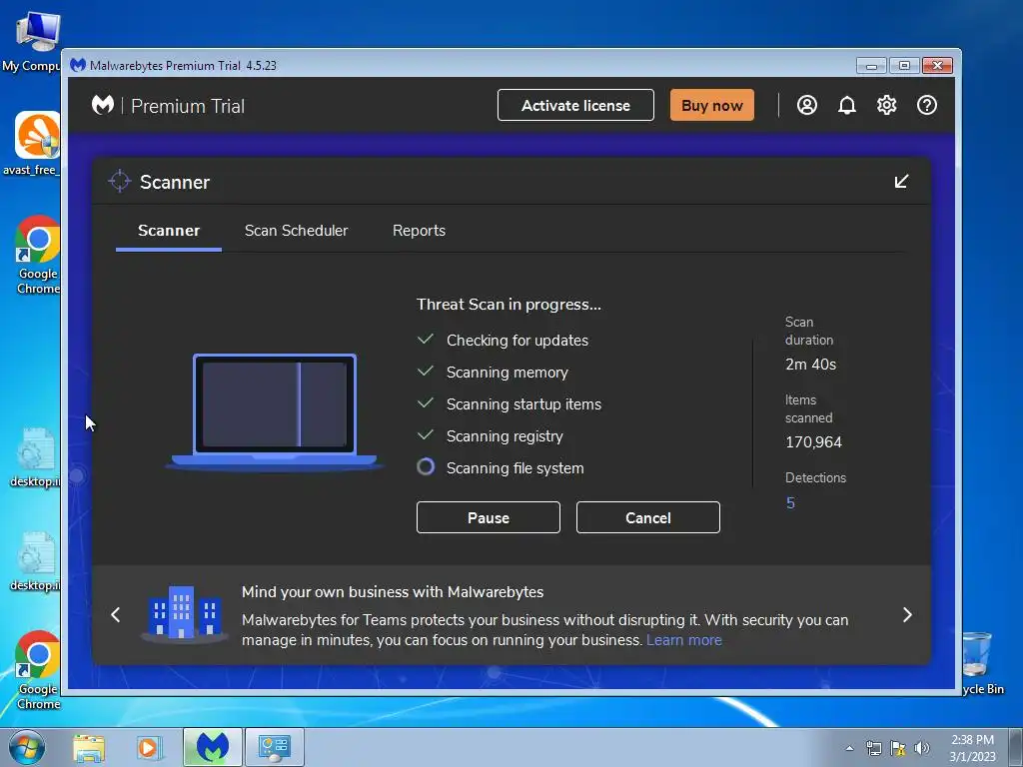Viewport: 1023px width, 767px height.
Task: Click the items scanned value 170,964
Action: click(813, 442)
